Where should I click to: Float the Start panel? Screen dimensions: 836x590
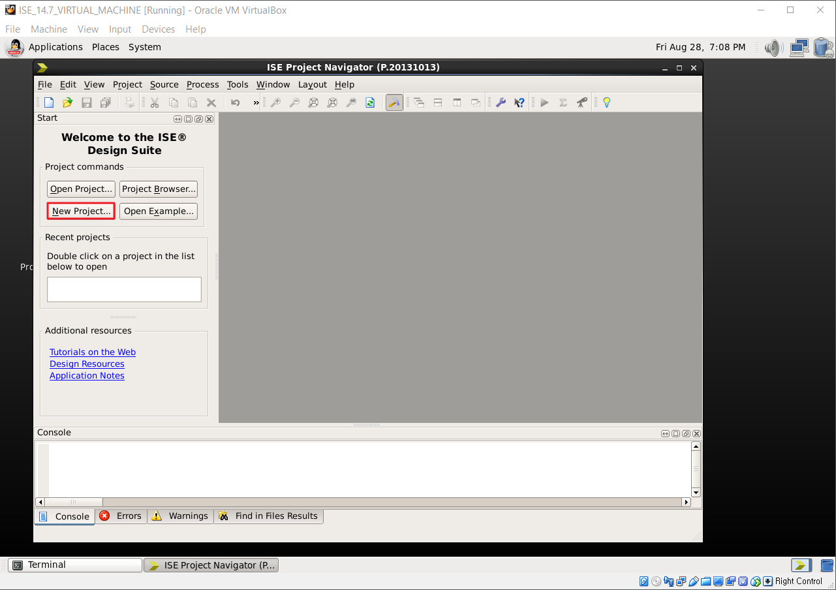tap(198, 119)
